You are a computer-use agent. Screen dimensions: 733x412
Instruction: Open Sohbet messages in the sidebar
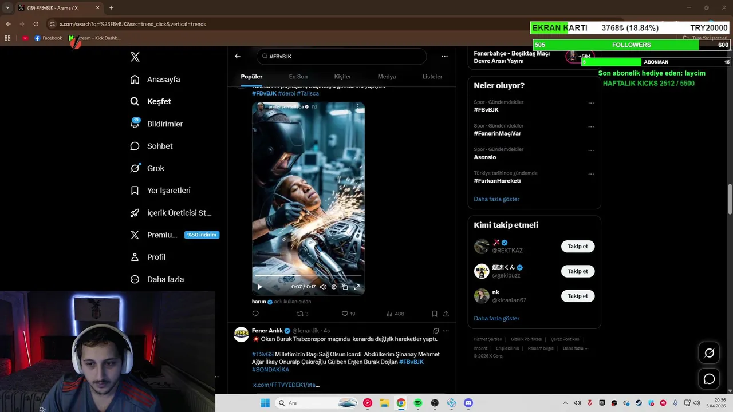(152, 146)
